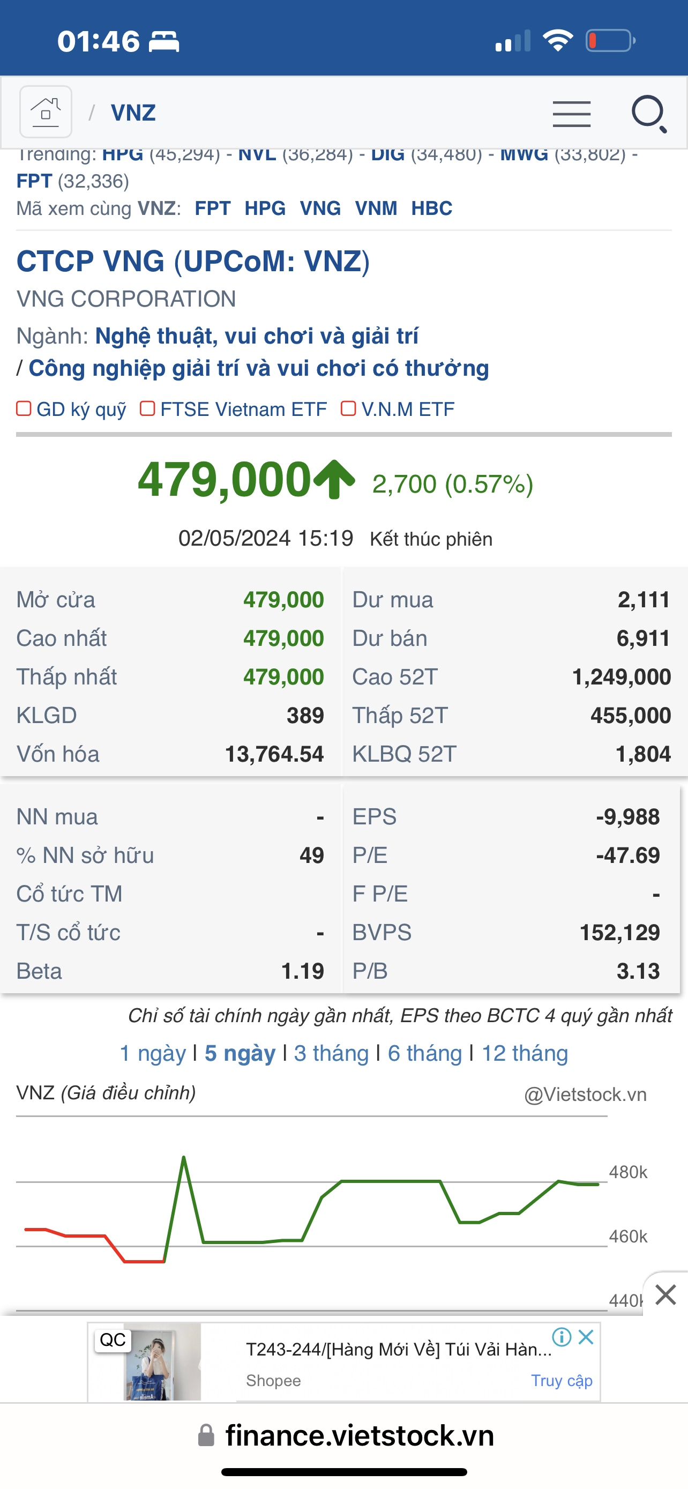Tap Truy cập on the ad

[562, 1380]
